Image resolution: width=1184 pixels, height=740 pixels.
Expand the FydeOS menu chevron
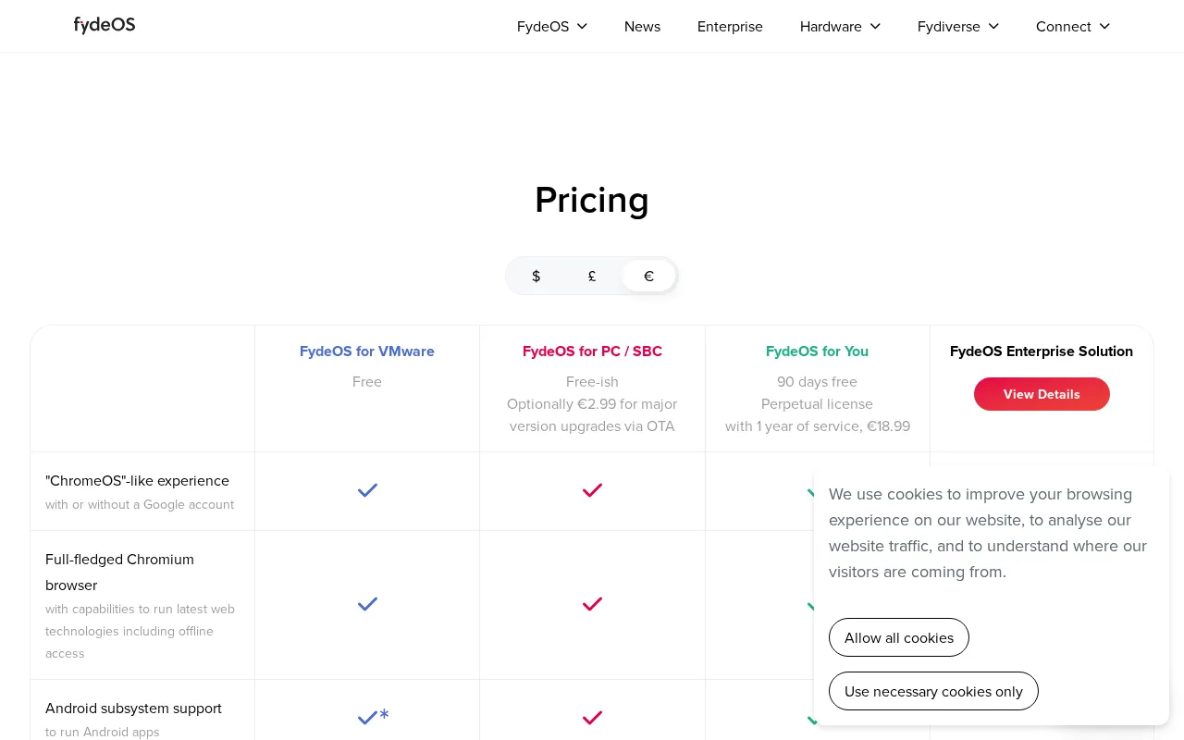pyautogui.click(x=582, y=26)
